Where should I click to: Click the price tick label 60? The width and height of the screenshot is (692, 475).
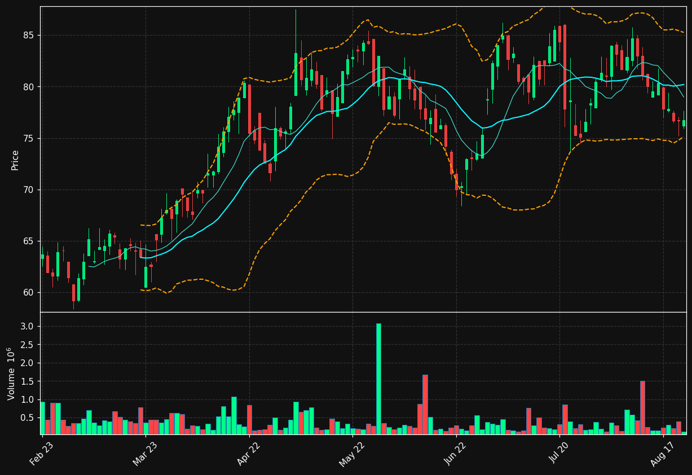coord(28,293)
